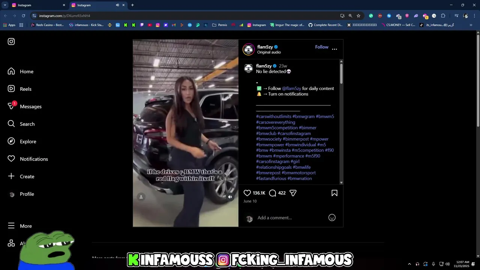Open media controls icon in toolbar
Image resolution: width=480 pixels, height=270 pixels.
456,16
